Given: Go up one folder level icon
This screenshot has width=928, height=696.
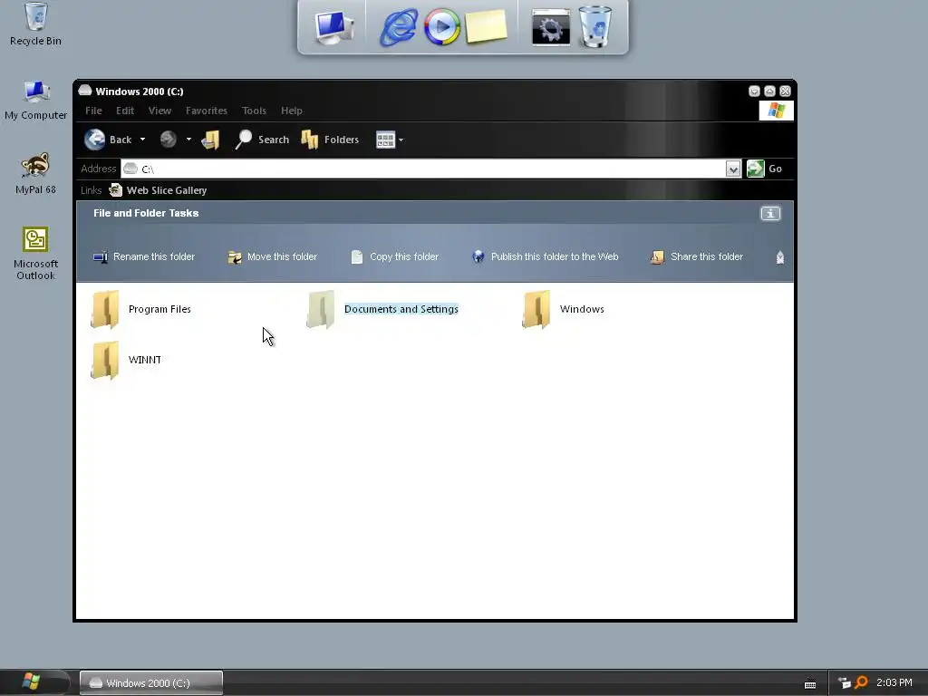Looking at the screenshot, I should tap(210, 140).
